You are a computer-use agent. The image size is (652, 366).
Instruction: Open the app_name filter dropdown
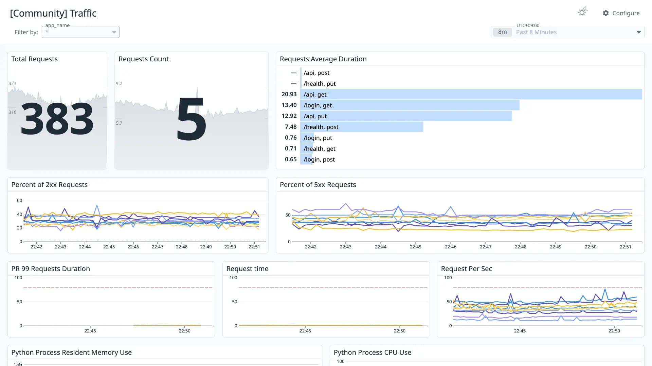[x=80, y=32]
